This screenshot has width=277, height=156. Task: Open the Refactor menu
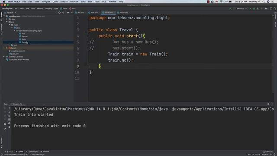[x=74, y=2]
